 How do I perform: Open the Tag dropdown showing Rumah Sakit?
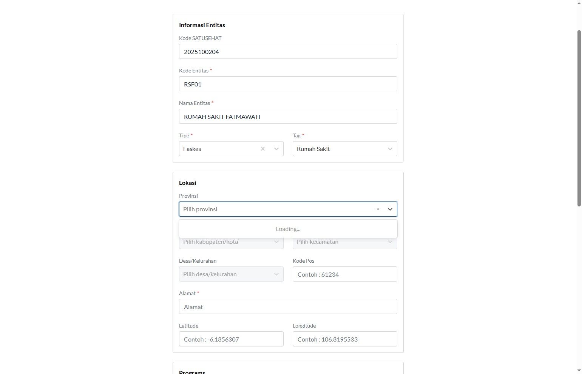[338, 149]
